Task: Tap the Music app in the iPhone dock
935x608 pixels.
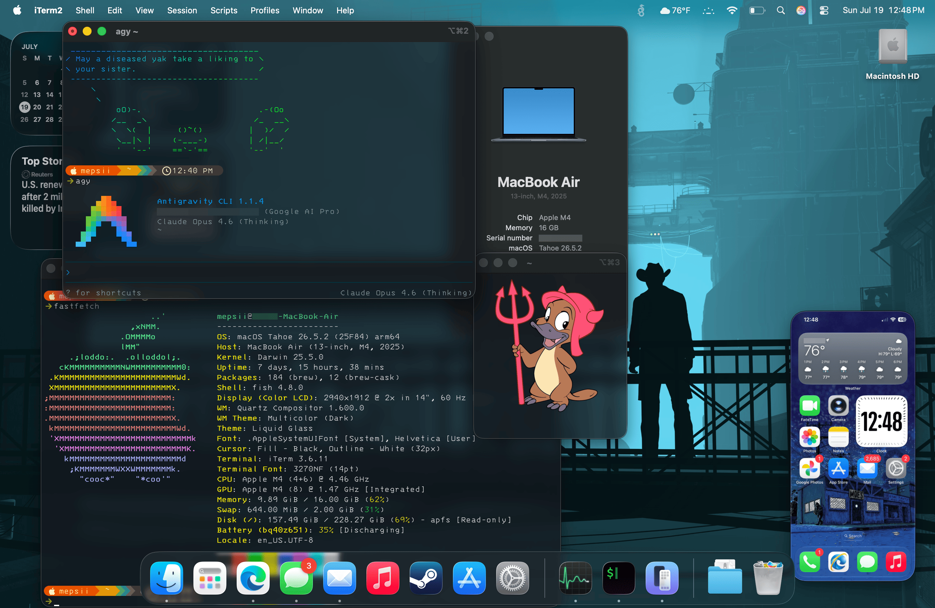Action: tap(896, 562)
